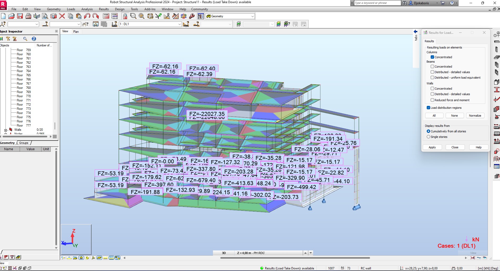Toggle the padlock lock icon on toolbar
Viewport: 500px width, 271px height.
click(x=125, y=16)
